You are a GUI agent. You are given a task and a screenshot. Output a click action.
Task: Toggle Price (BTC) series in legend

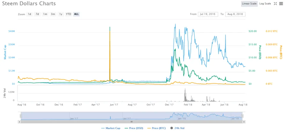coord(157,128)
